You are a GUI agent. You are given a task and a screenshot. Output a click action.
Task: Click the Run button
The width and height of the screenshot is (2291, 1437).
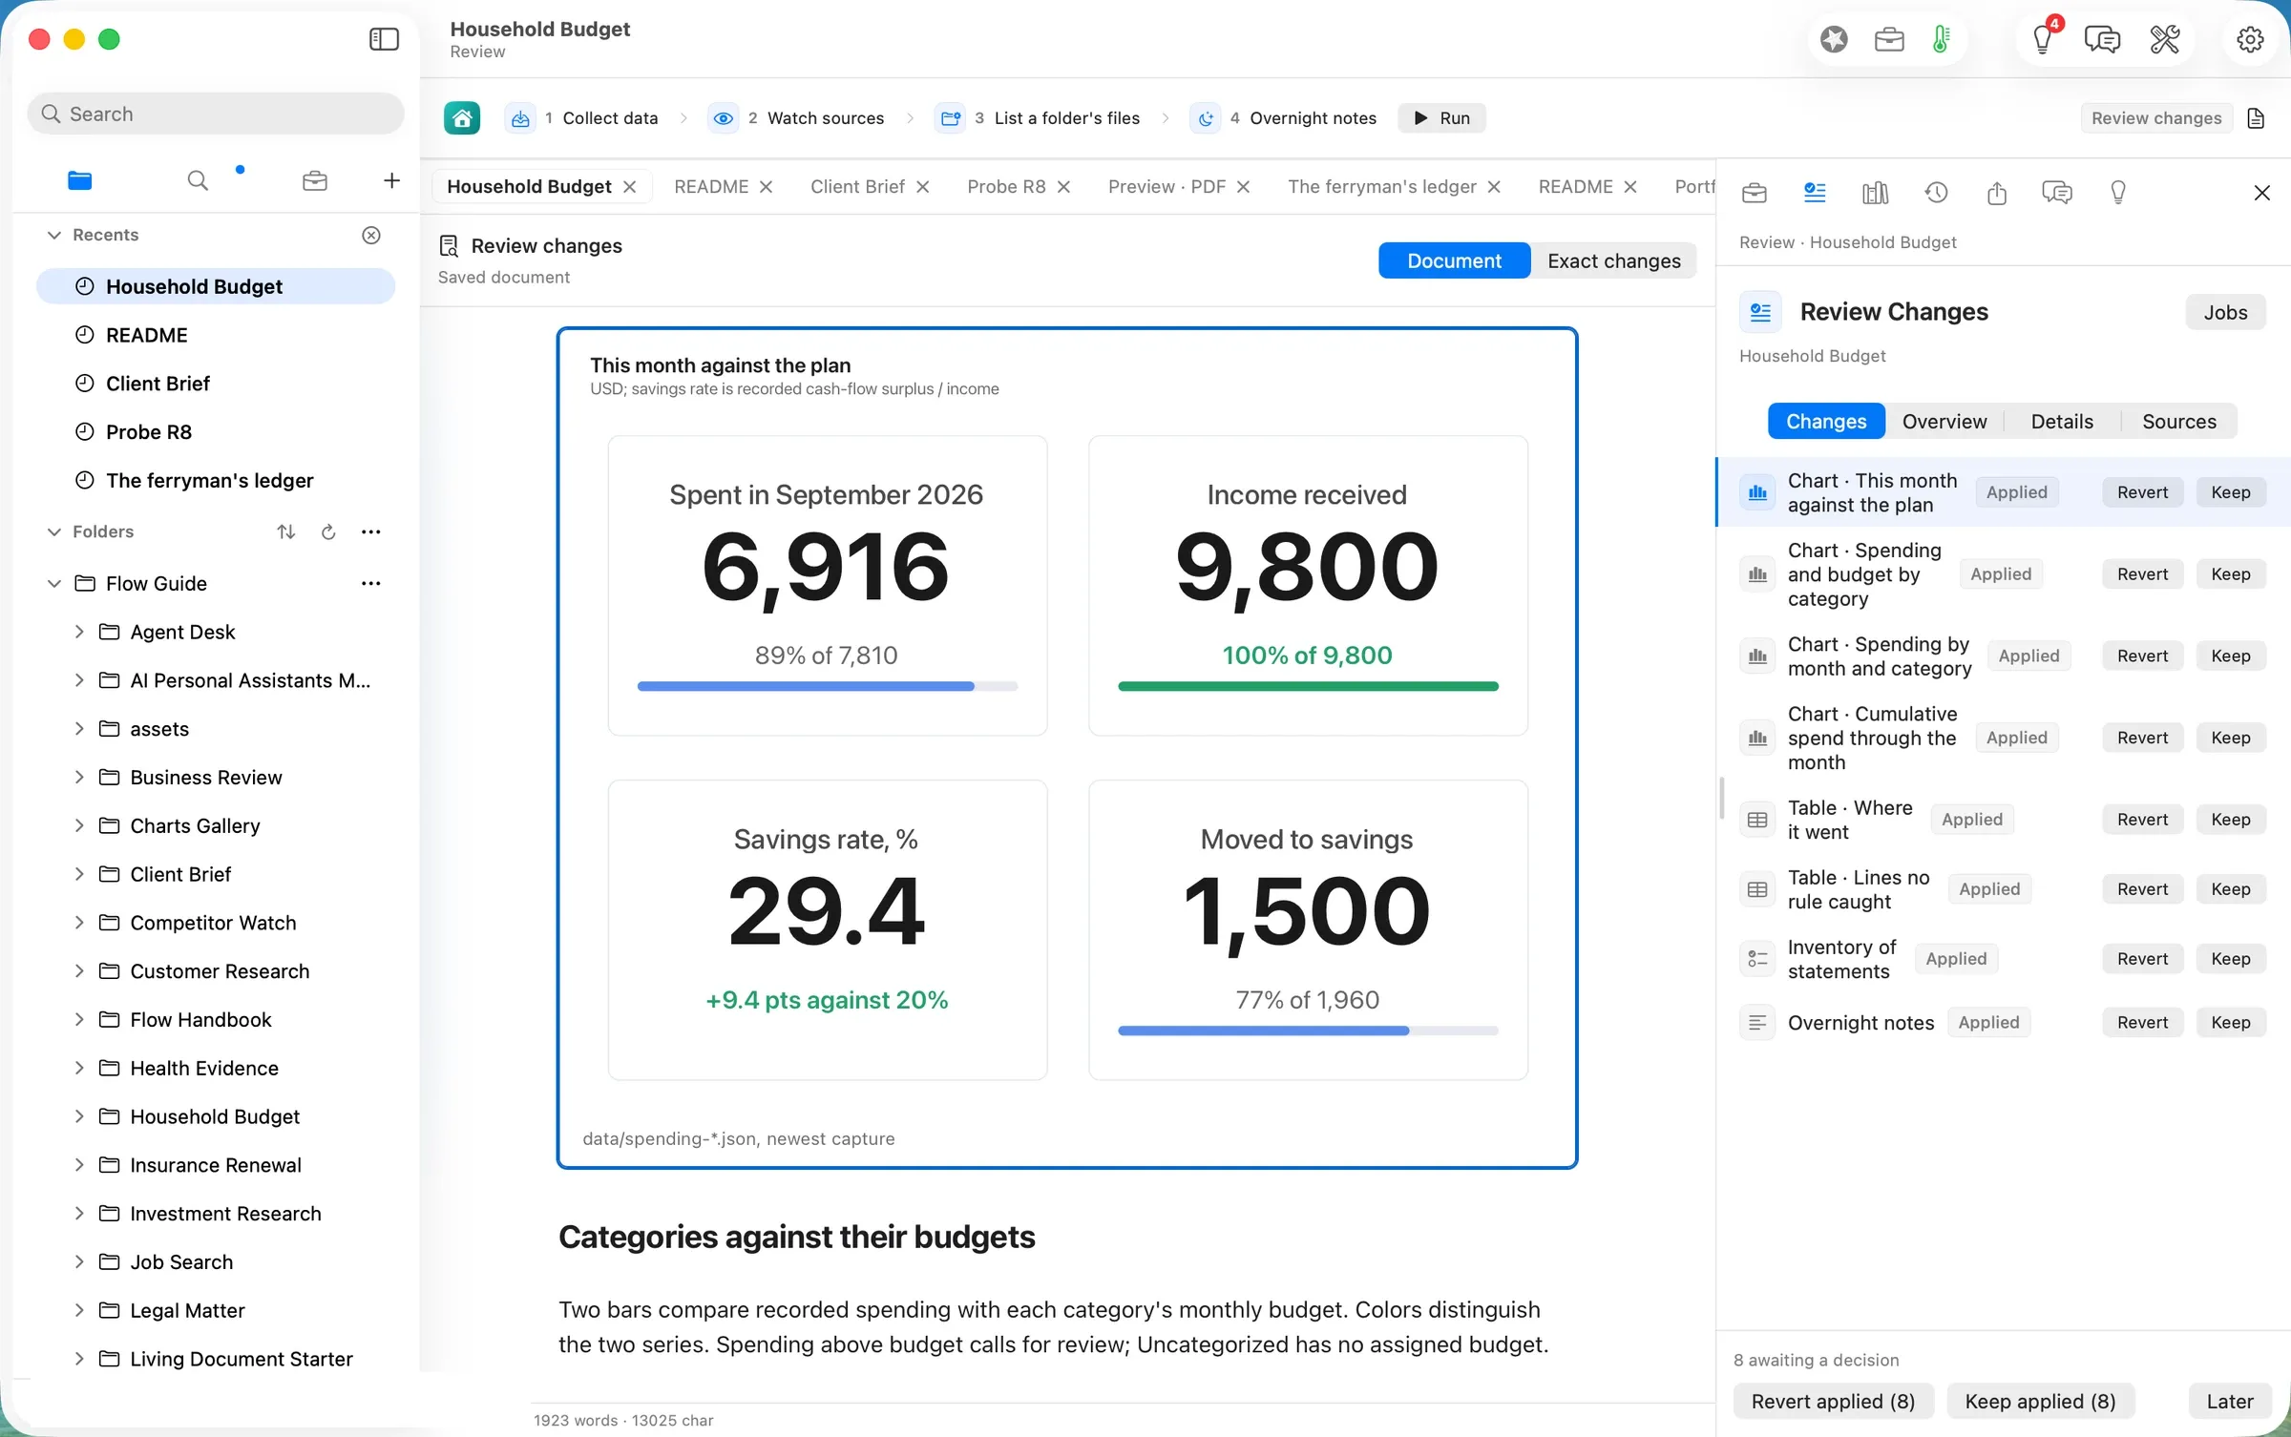[x=1441, y=118]
